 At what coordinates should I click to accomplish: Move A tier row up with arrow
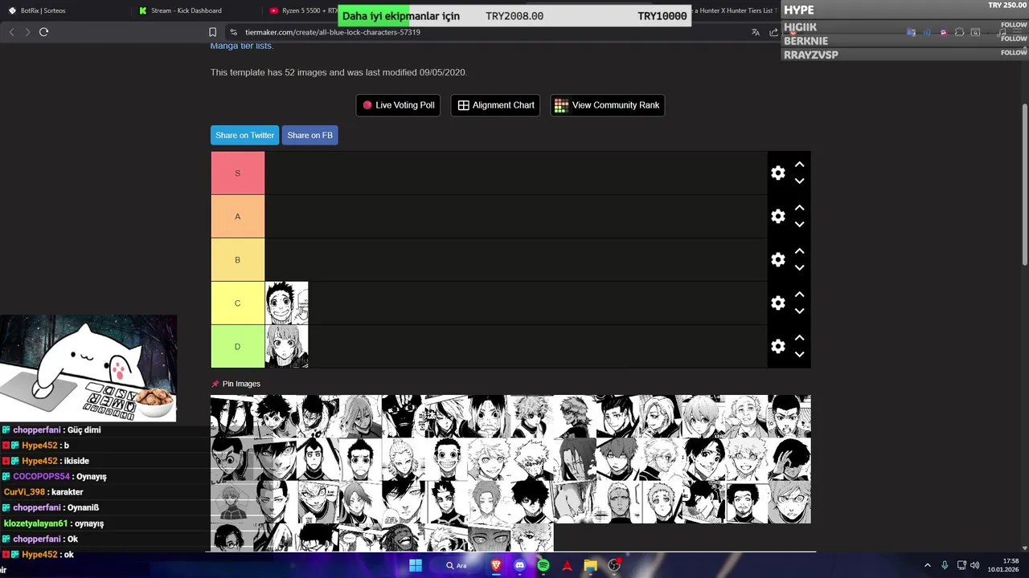[799, 207]
